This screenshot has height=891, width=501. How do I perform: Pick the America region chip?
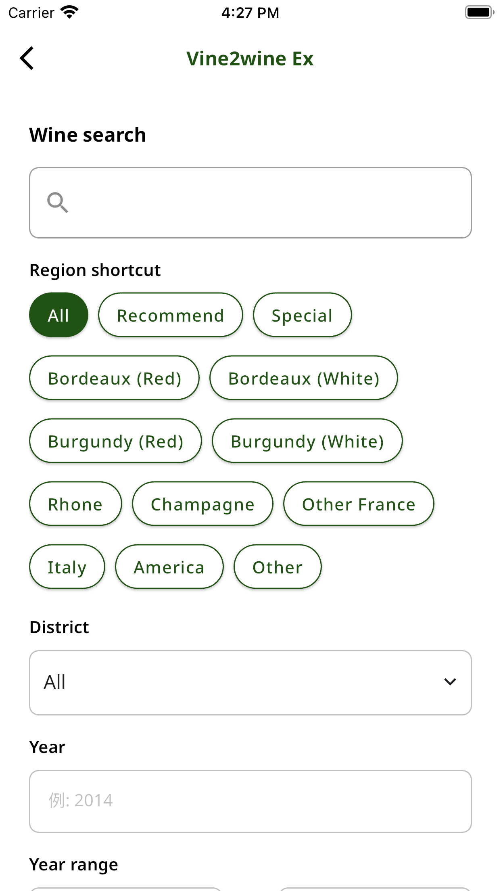coord(169,567)
